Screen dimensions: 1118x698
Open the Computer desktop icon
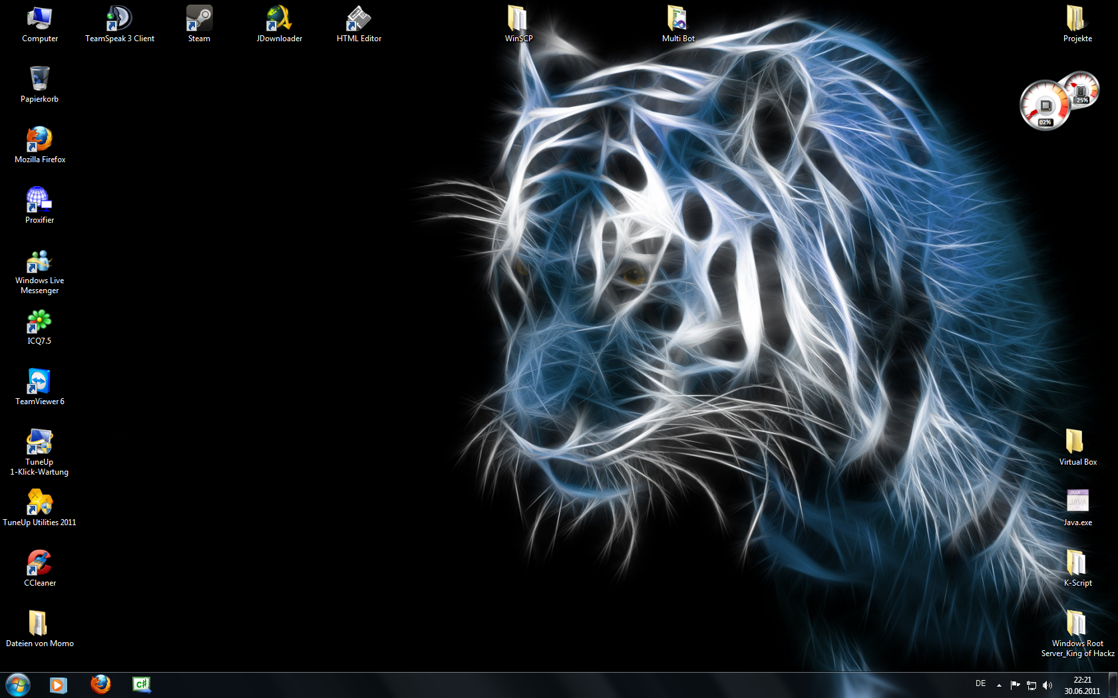tap(40, 25)
